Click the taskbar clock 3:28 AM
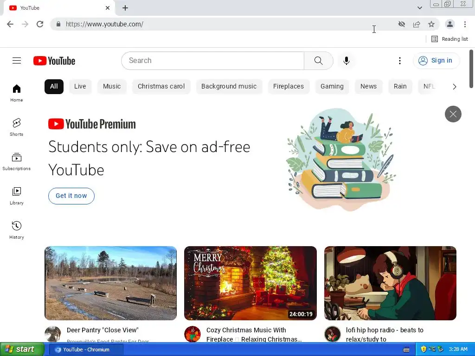Viewport: 475px width, 356px height. [458, 350]
